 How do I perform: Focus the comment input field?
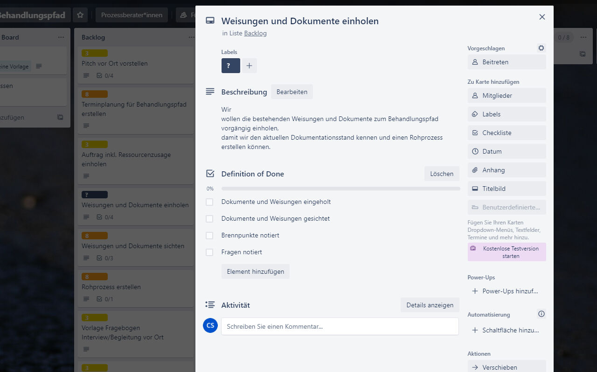(x=340, y=326)
